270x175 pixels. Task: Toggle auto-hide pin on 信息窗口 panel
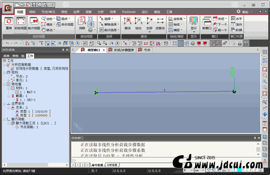255,138
